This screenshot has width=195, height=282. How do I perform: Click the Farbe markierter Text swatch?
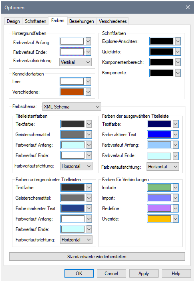click(x=73, y=208)
